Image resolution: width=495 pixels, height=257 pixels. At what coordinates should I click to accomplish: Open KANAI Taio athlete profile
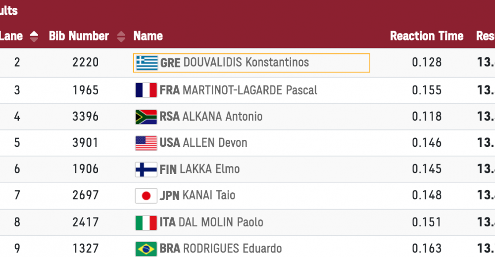pyautogui.click(x=209, y=196)
